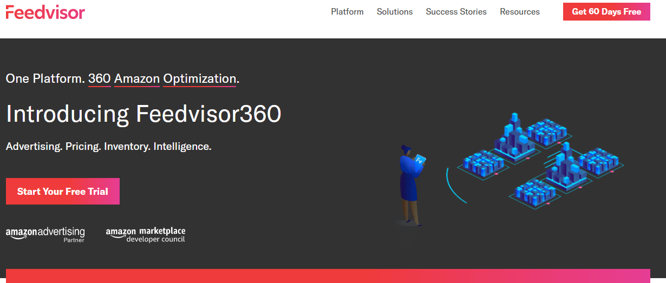666x283 pixels.
Task: Click the Amazon Advertising Partner logo
Action: [x=45, y=234]
